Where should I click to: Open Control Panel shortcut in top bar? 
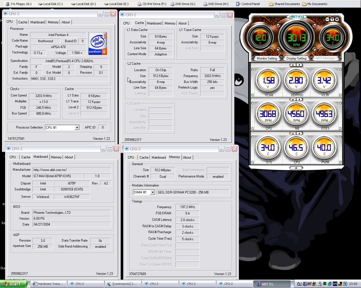[x=248, y=4]
